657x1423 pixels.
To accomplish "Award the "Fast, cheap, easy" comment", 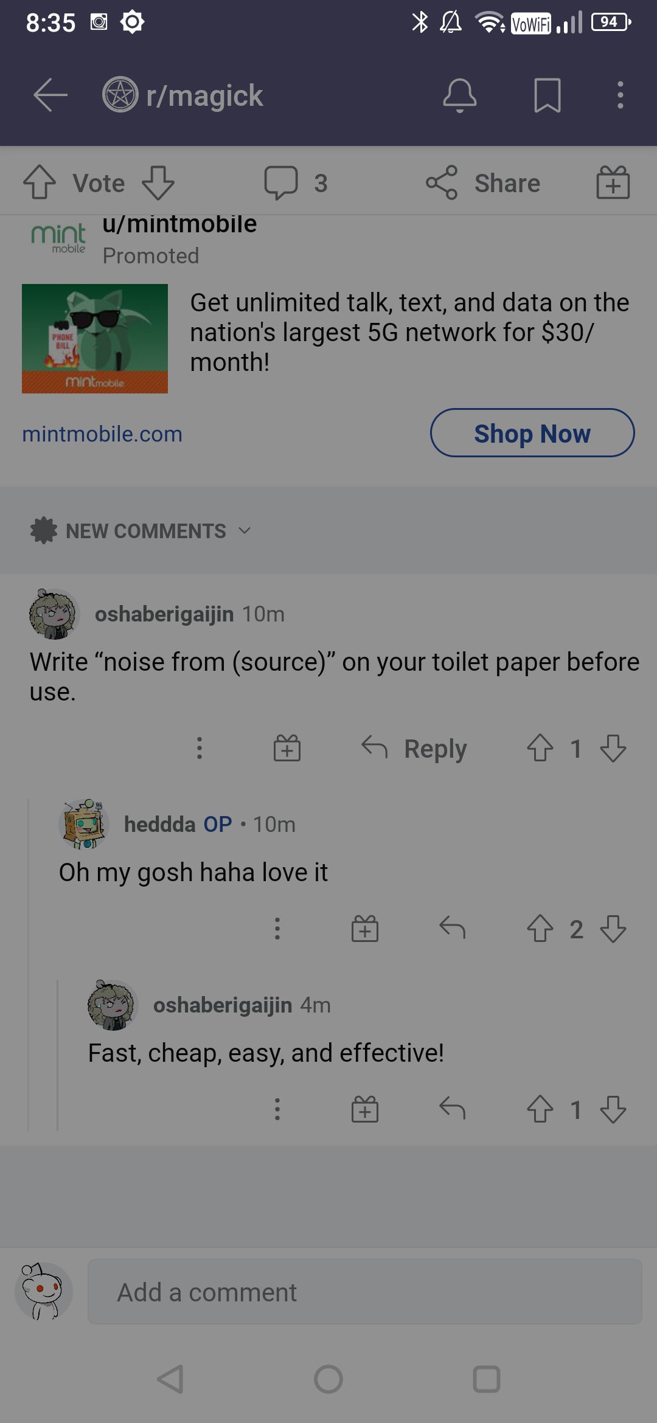I will 365,1109.
